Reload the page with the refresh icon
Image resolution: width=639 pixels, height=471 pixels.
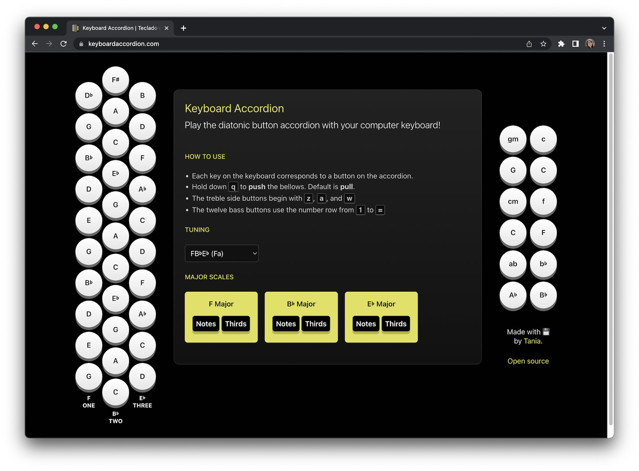(64, 44)
